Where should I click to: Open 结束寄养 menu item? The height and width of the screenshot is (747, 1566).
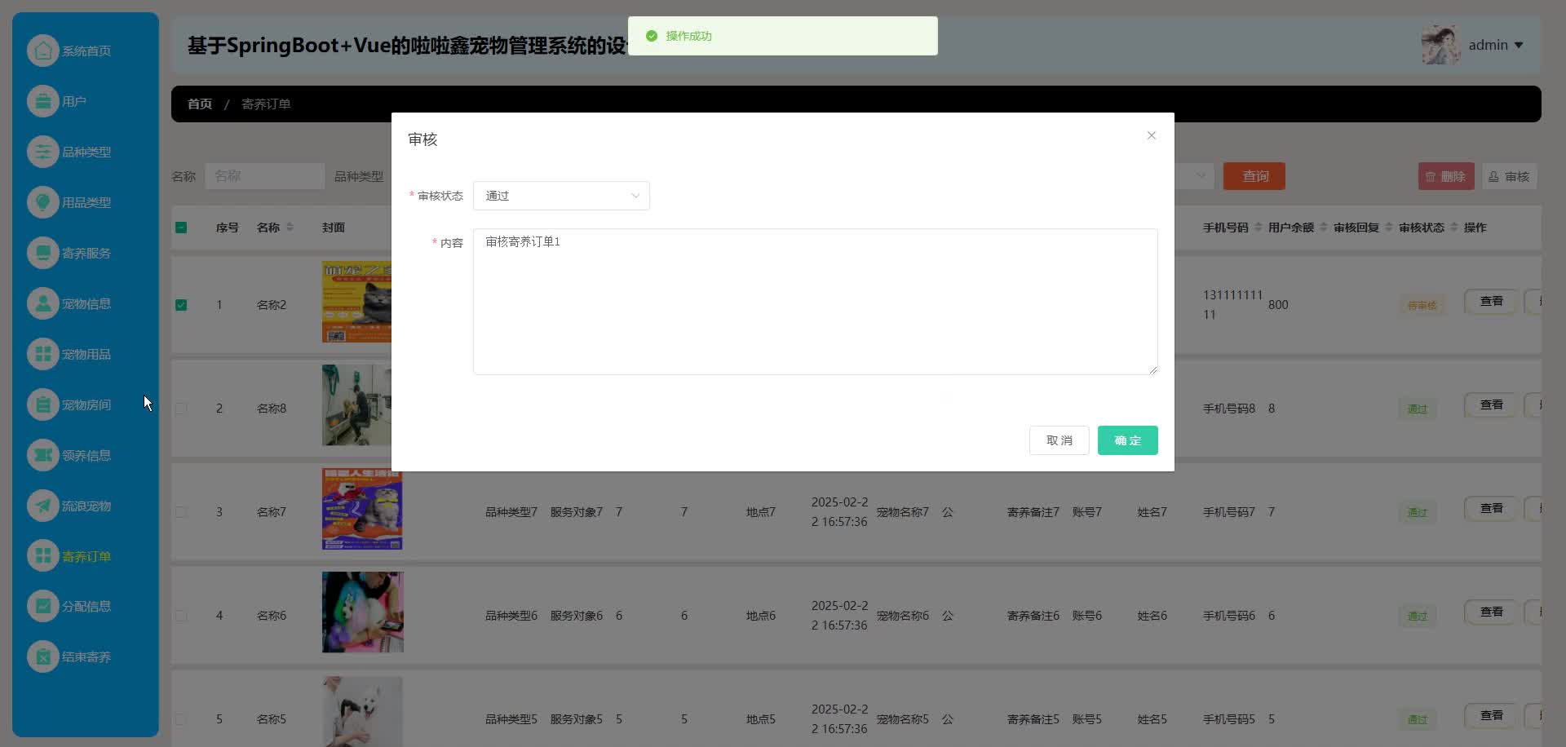(x=86, y=657)
